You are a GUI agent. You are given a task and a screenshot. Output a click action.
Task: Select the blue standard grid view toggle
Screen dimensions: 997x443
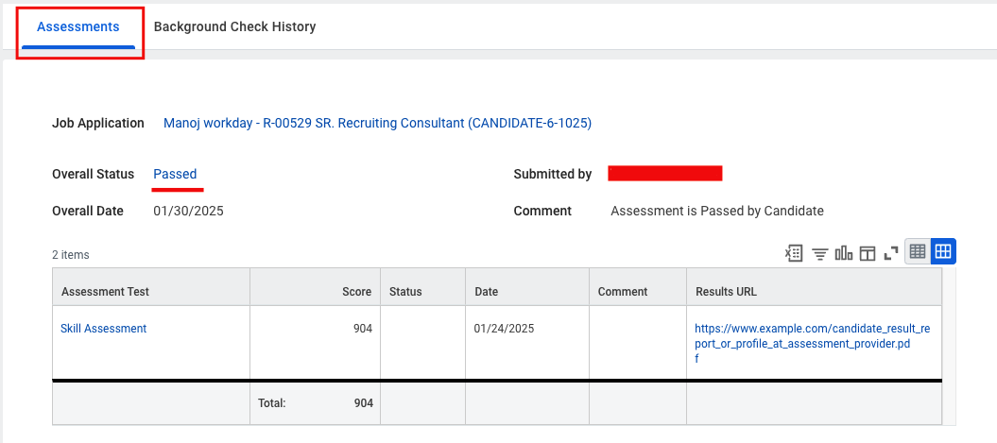click(943, 251)
